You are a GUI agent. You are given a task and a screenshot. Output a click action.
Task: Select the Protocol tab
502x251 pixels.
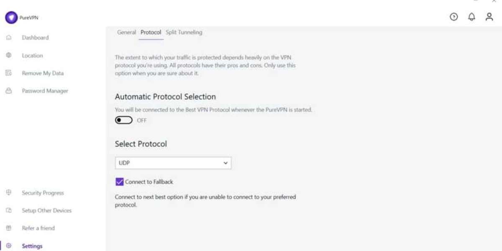coord(151,32)
